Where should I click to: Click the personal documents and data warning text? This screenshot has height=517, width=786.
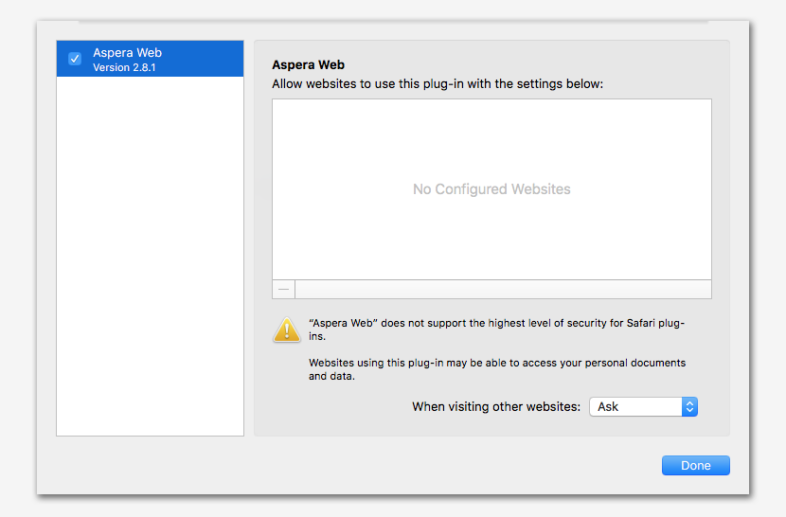click(497, 369)
